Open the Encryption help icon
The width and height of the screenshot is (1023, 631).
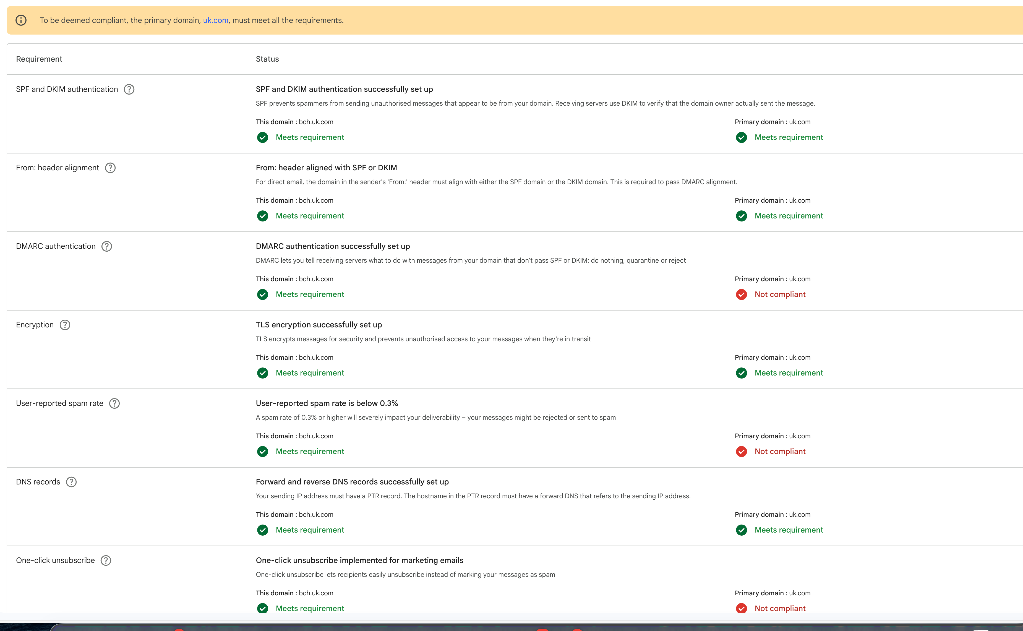pos(65,325)
